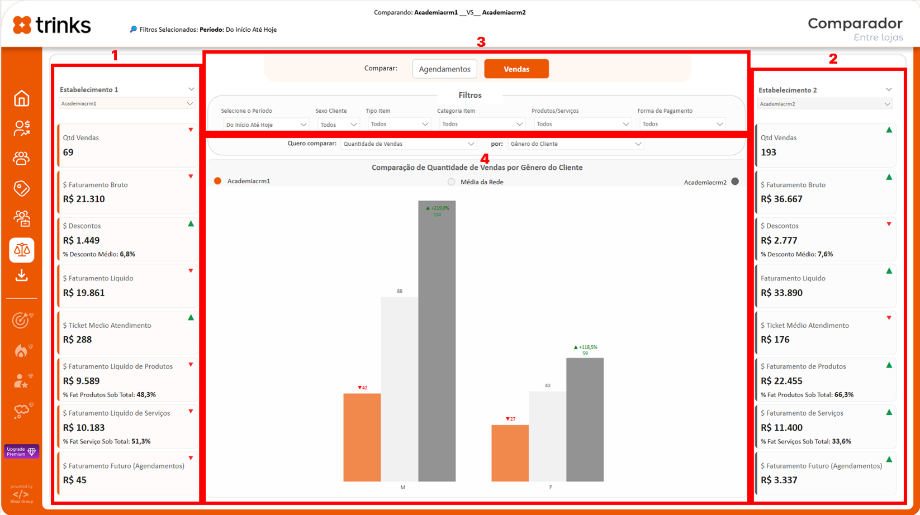Viewport: 920px width, 515px height.
Task: Toggle the Academiacrm1 legend marker
Action: (218, 181)
